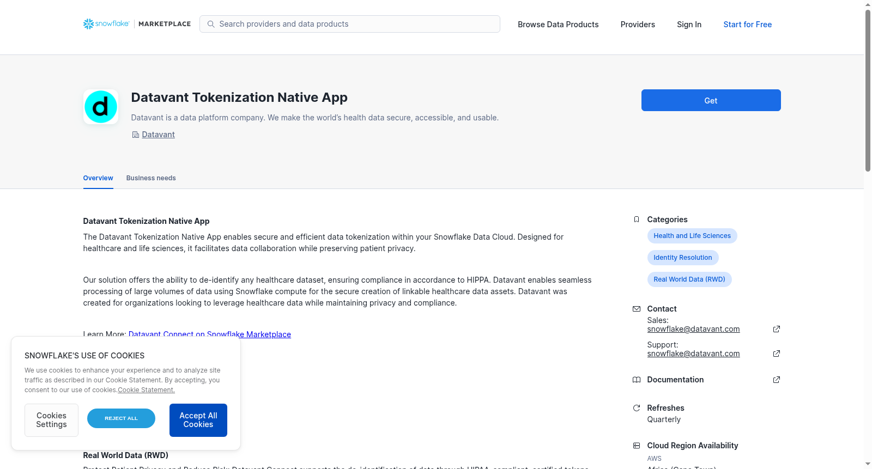
Task: Click the scrollbar up arrow
Action: (x=868, y=4)
